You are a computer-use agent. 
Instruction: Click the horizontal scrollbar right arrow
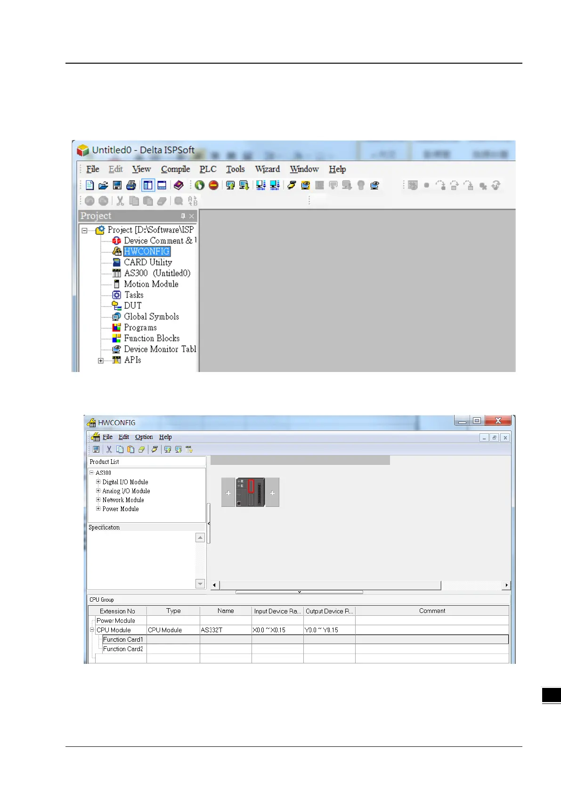(506, 585)
